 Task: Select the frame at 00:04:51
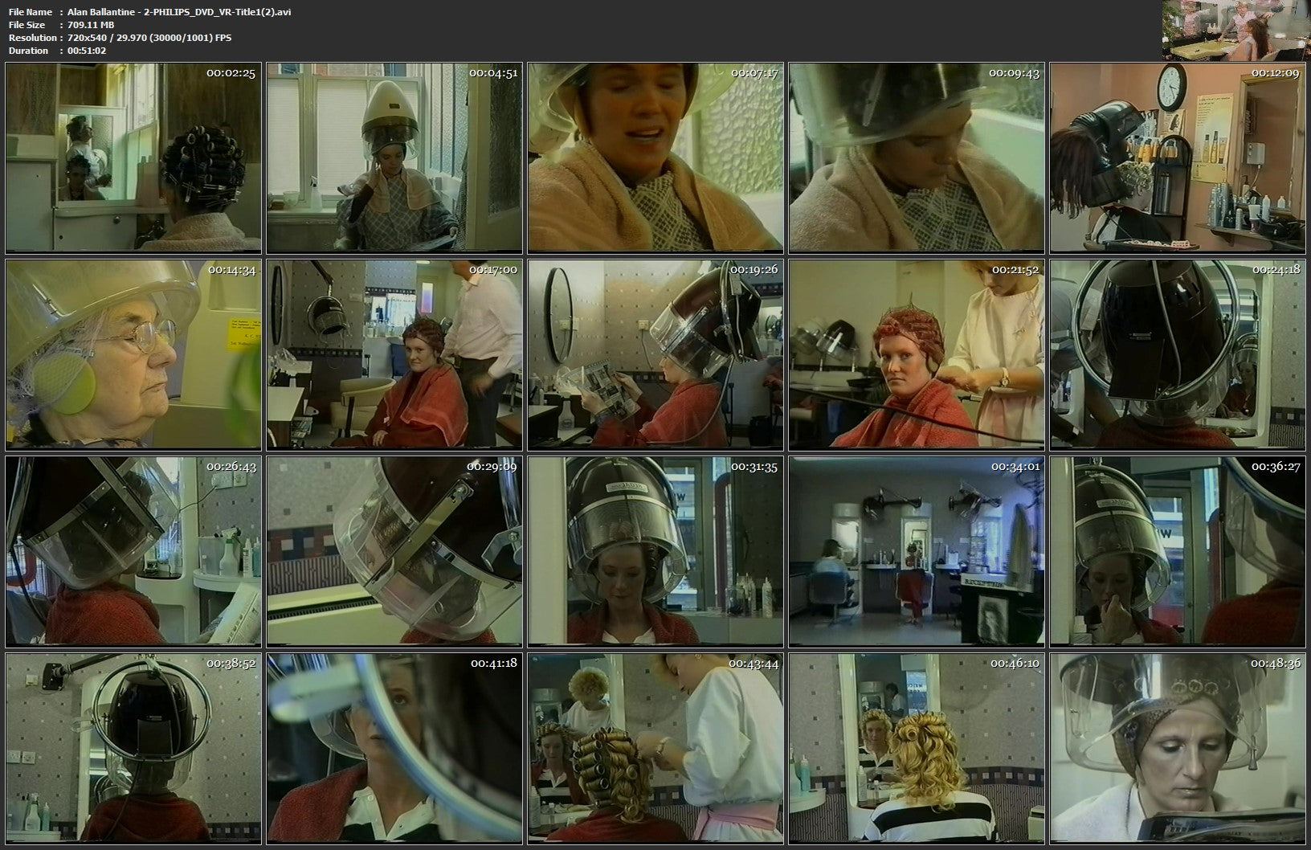(x=394, y=157)
